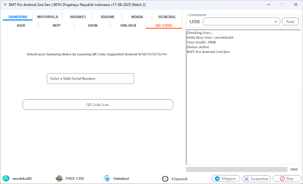Open the UNLOCK tab
This screenshot has height=184, width=303.
128,25
